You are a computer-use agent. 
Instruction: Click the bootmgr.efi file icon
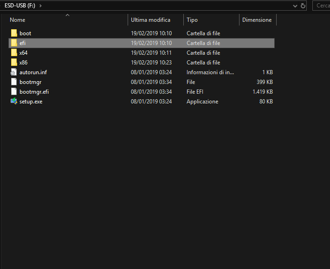(13, 92)
